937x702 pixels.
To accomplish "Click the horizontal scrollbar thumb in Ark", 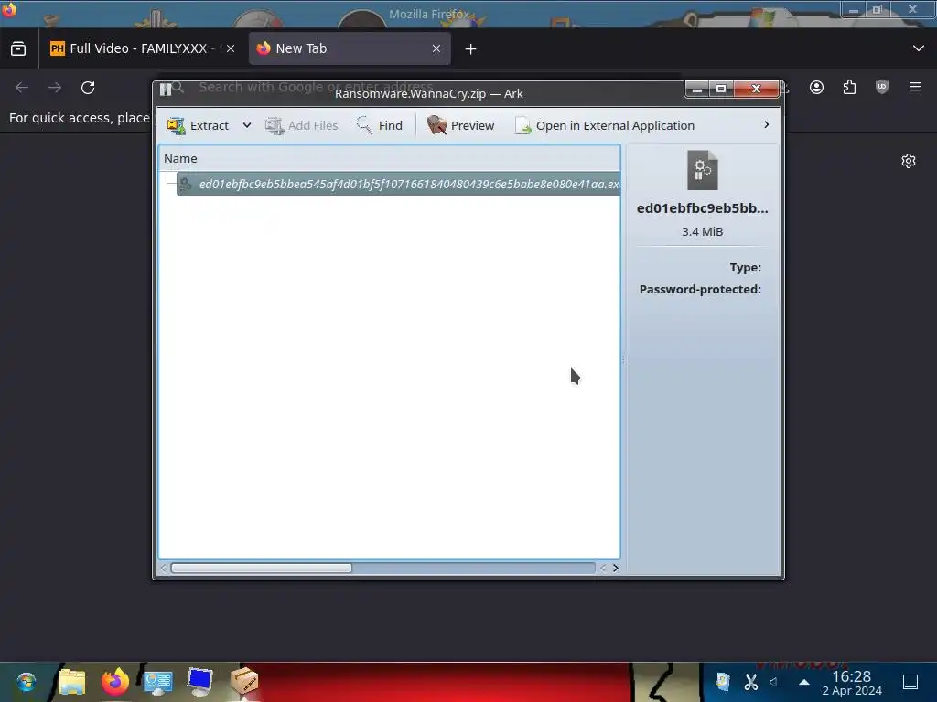I will click(261, 568).
